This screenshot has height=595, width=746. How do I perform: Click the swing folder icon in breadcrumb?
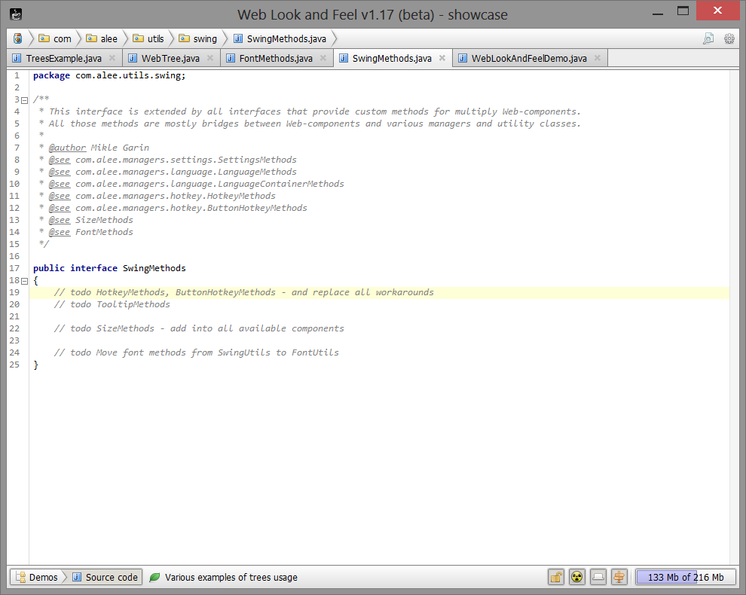[184, 38]
